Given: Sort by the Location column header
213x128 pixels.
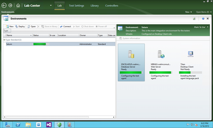Looking at the screenshot, I should tap(68, 35).
